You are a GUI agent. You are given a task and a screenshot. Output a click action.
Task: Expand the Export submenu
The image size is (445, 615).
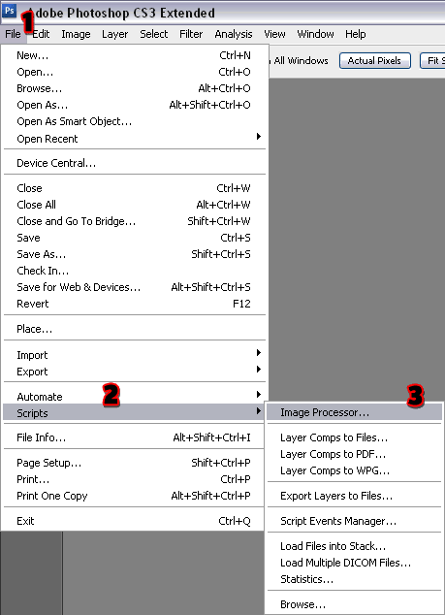tap(134, 372)
